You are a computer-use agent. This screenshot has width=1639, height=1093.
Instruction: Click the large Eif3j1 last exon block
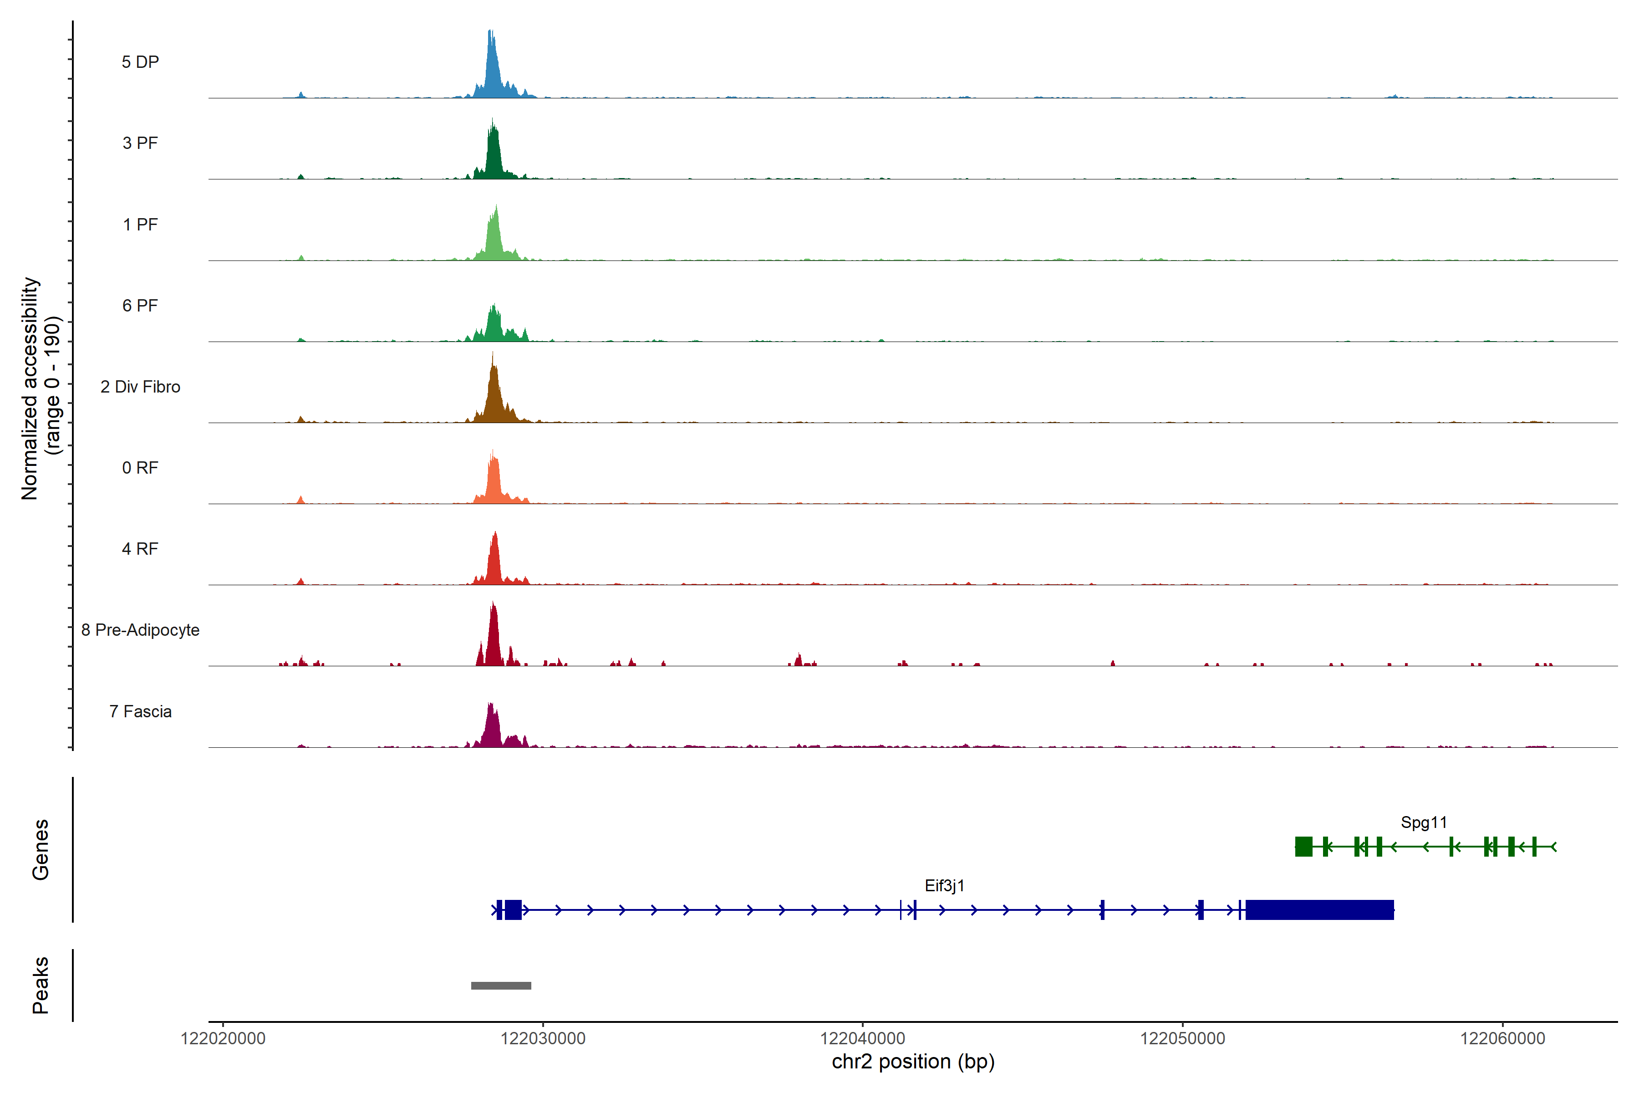(x=1319, y=909)
